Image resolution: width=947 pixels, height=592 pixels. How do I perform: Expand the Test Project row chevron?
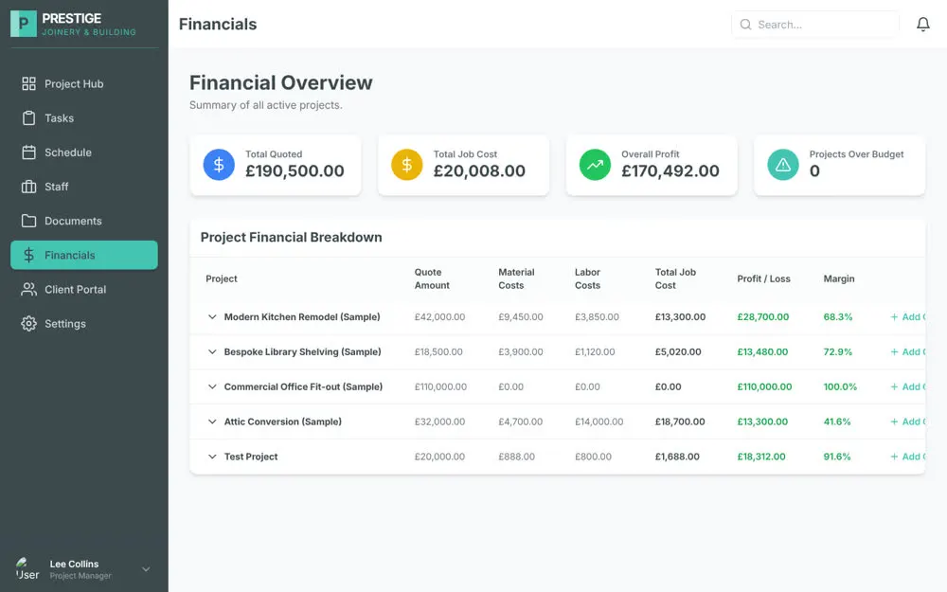tap(212, 457)
